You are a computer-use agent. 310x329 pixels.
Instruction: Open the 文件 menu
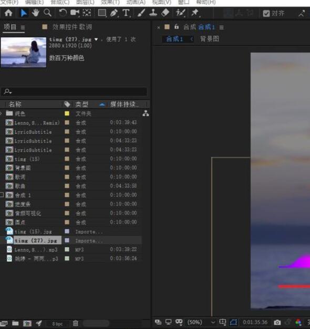point(9,2)
